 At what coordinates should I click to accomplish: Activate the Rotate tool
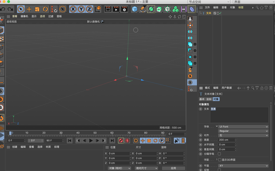pos(45,9)
